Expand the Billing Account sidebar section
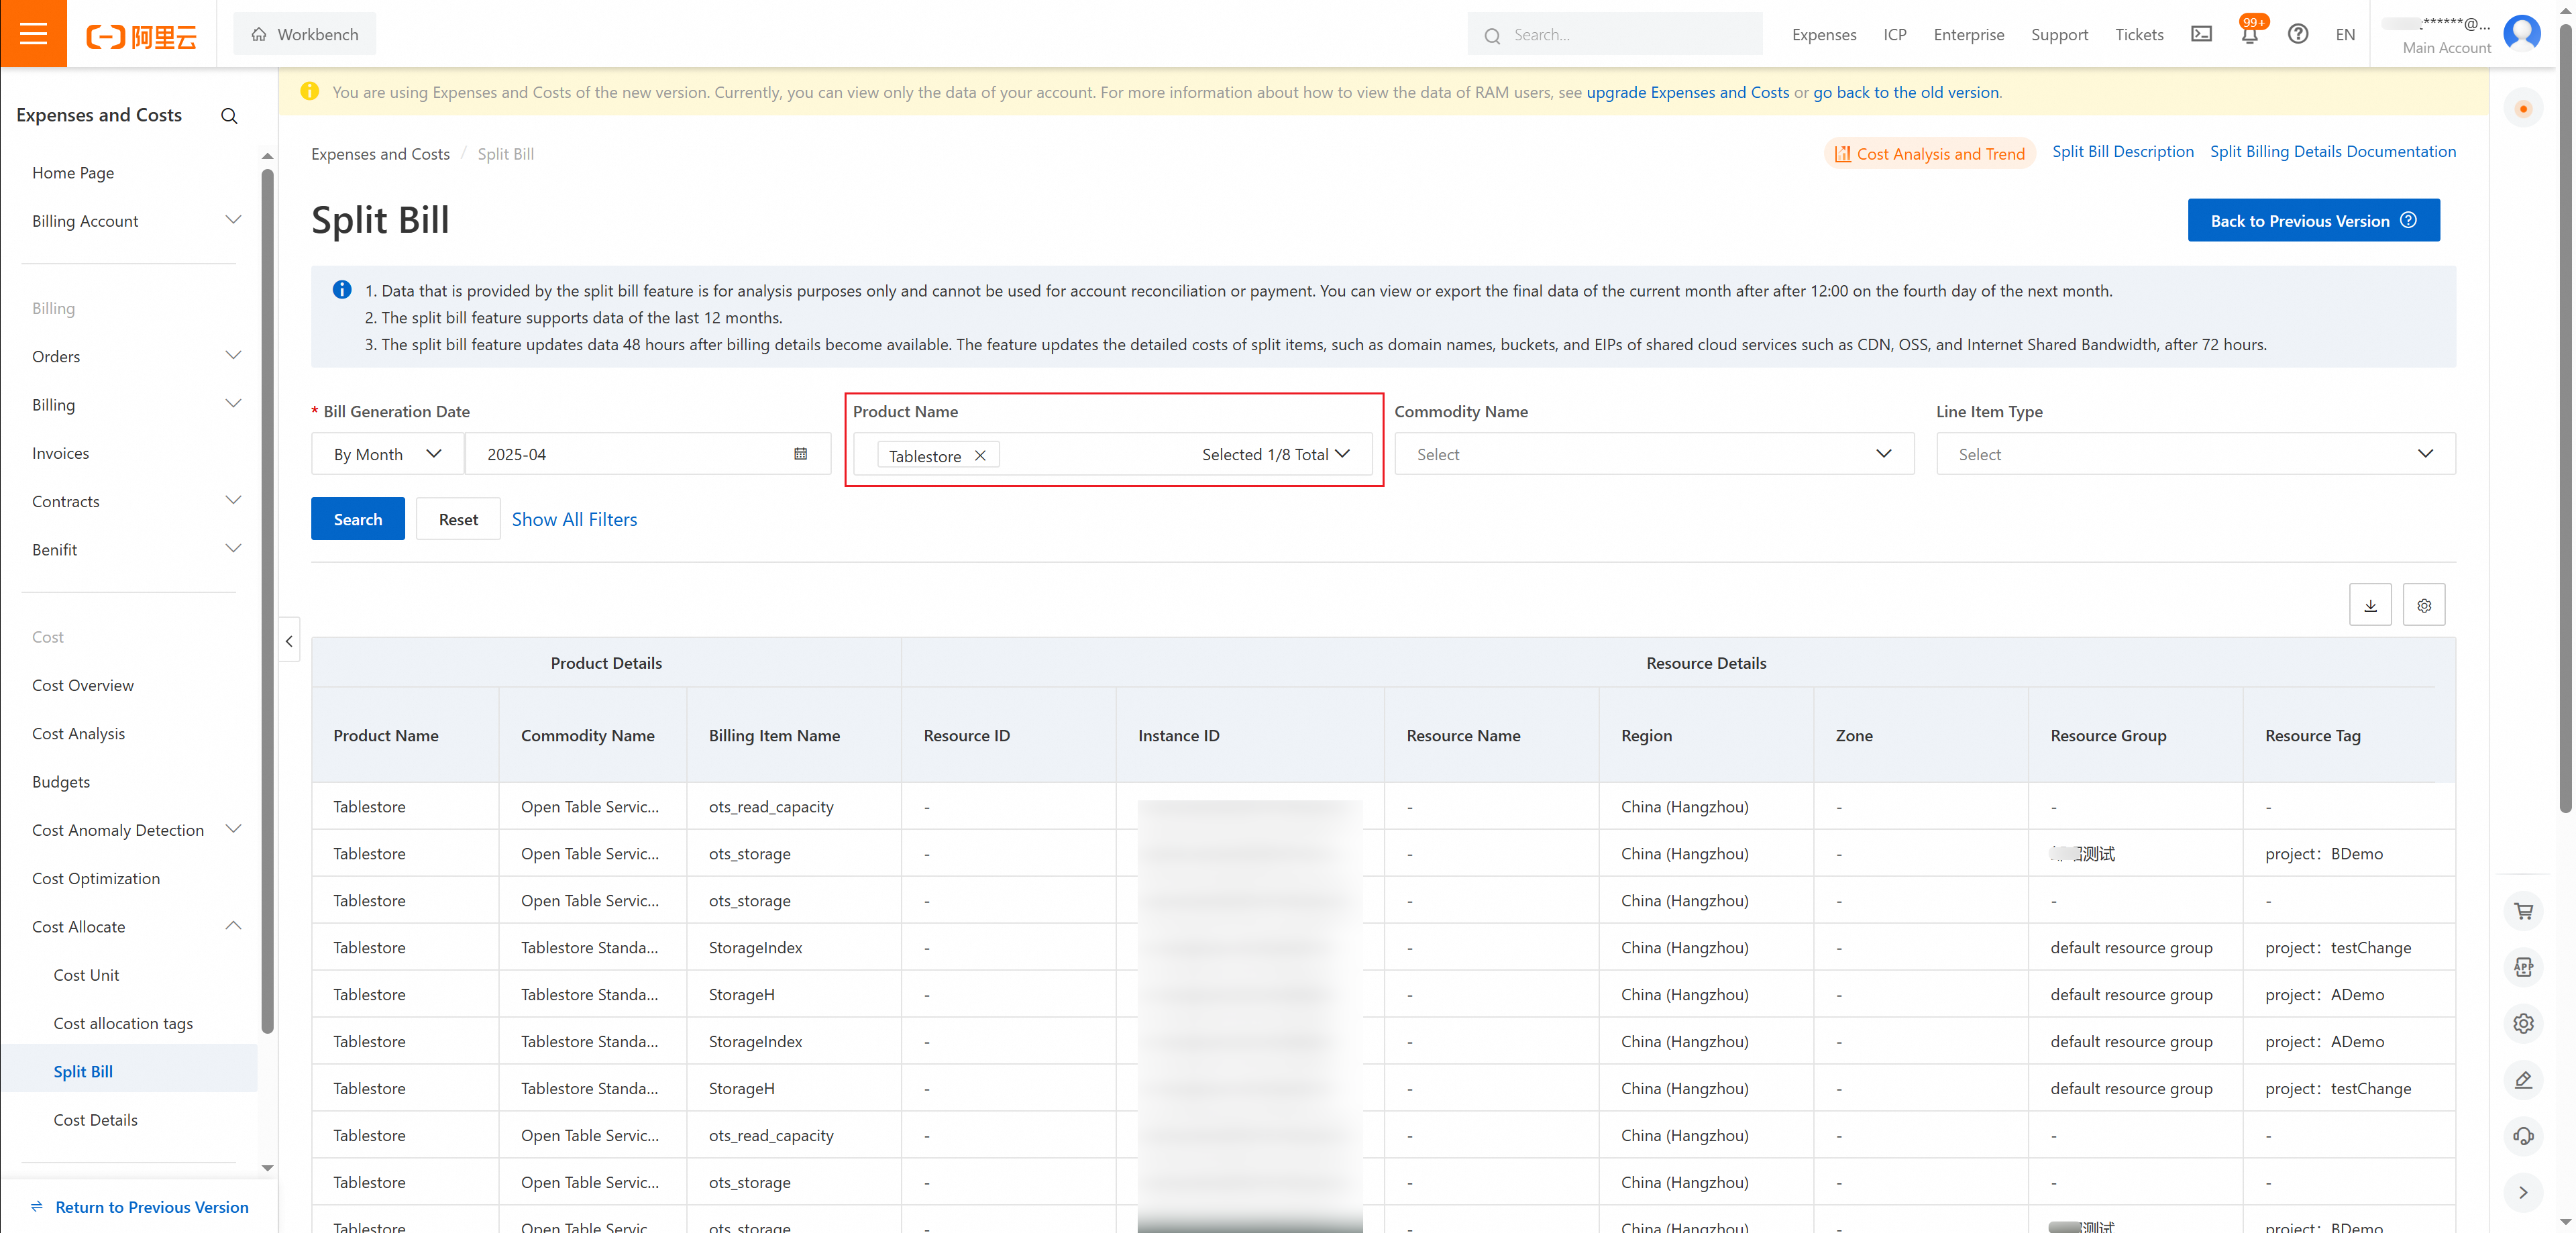This screenshot has height=1233, width=2576. pos(136,221)
